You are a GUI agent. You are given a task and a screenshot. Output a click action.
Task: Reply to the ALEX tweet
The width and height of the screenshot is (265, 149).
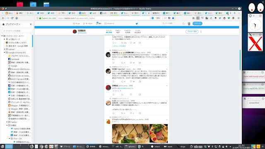113,113
